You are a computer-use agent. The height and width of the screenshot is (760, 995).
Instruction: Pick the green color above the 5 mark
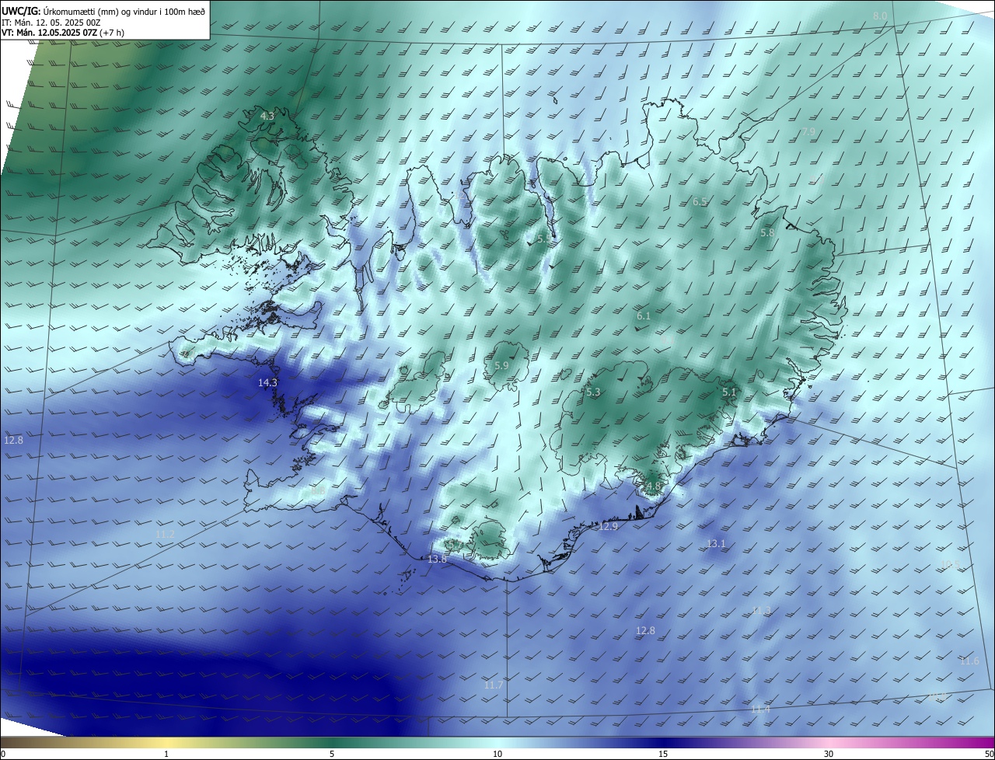[332, 742]
